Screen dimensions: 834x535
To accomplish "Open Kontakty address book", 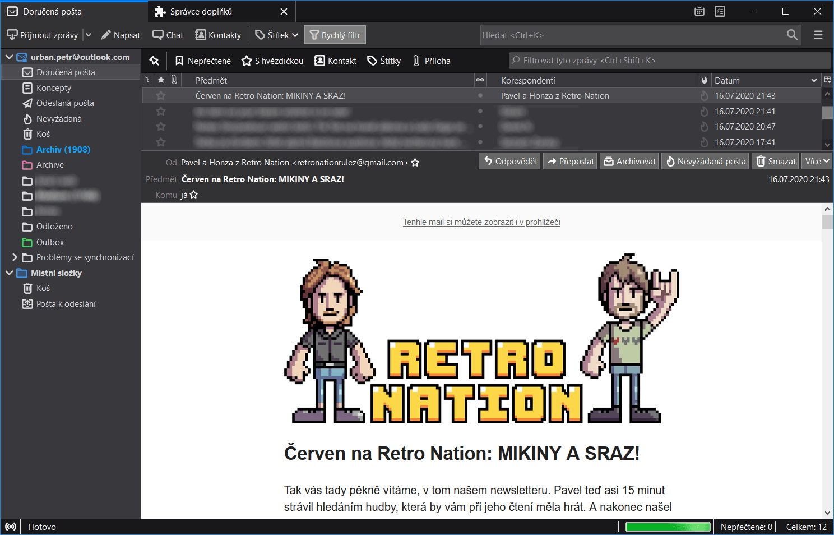I will [218, 35].
